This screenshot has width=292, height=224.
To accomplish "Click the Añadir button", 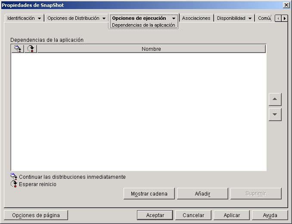I will (x=202, y=194).
